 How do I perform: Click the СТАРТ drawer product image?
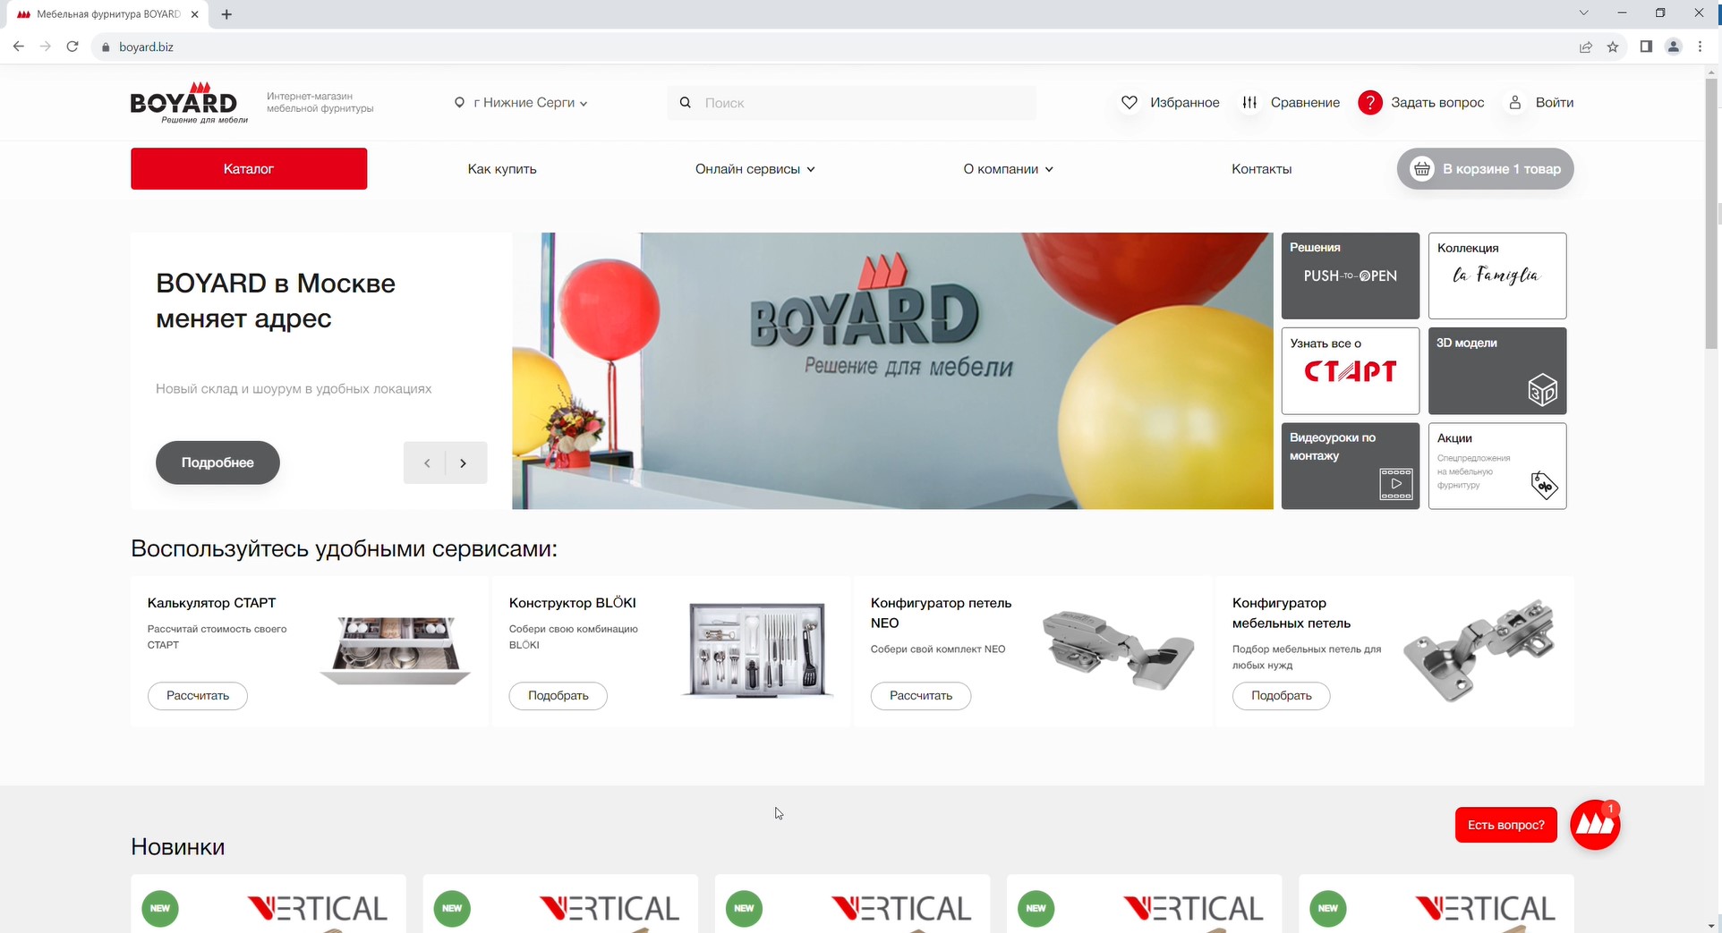[x=396, y=650]
